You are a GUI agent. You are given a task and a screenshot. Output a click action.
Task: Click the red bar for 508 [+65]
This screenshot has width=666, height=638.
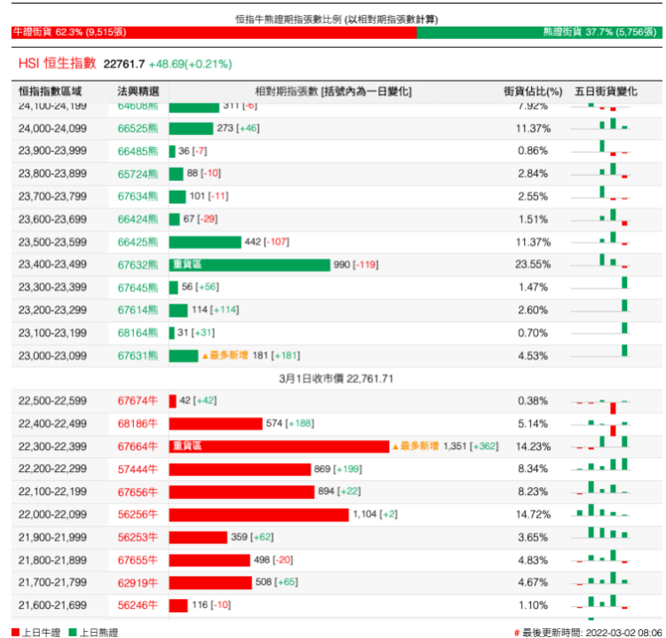(210, 583)
